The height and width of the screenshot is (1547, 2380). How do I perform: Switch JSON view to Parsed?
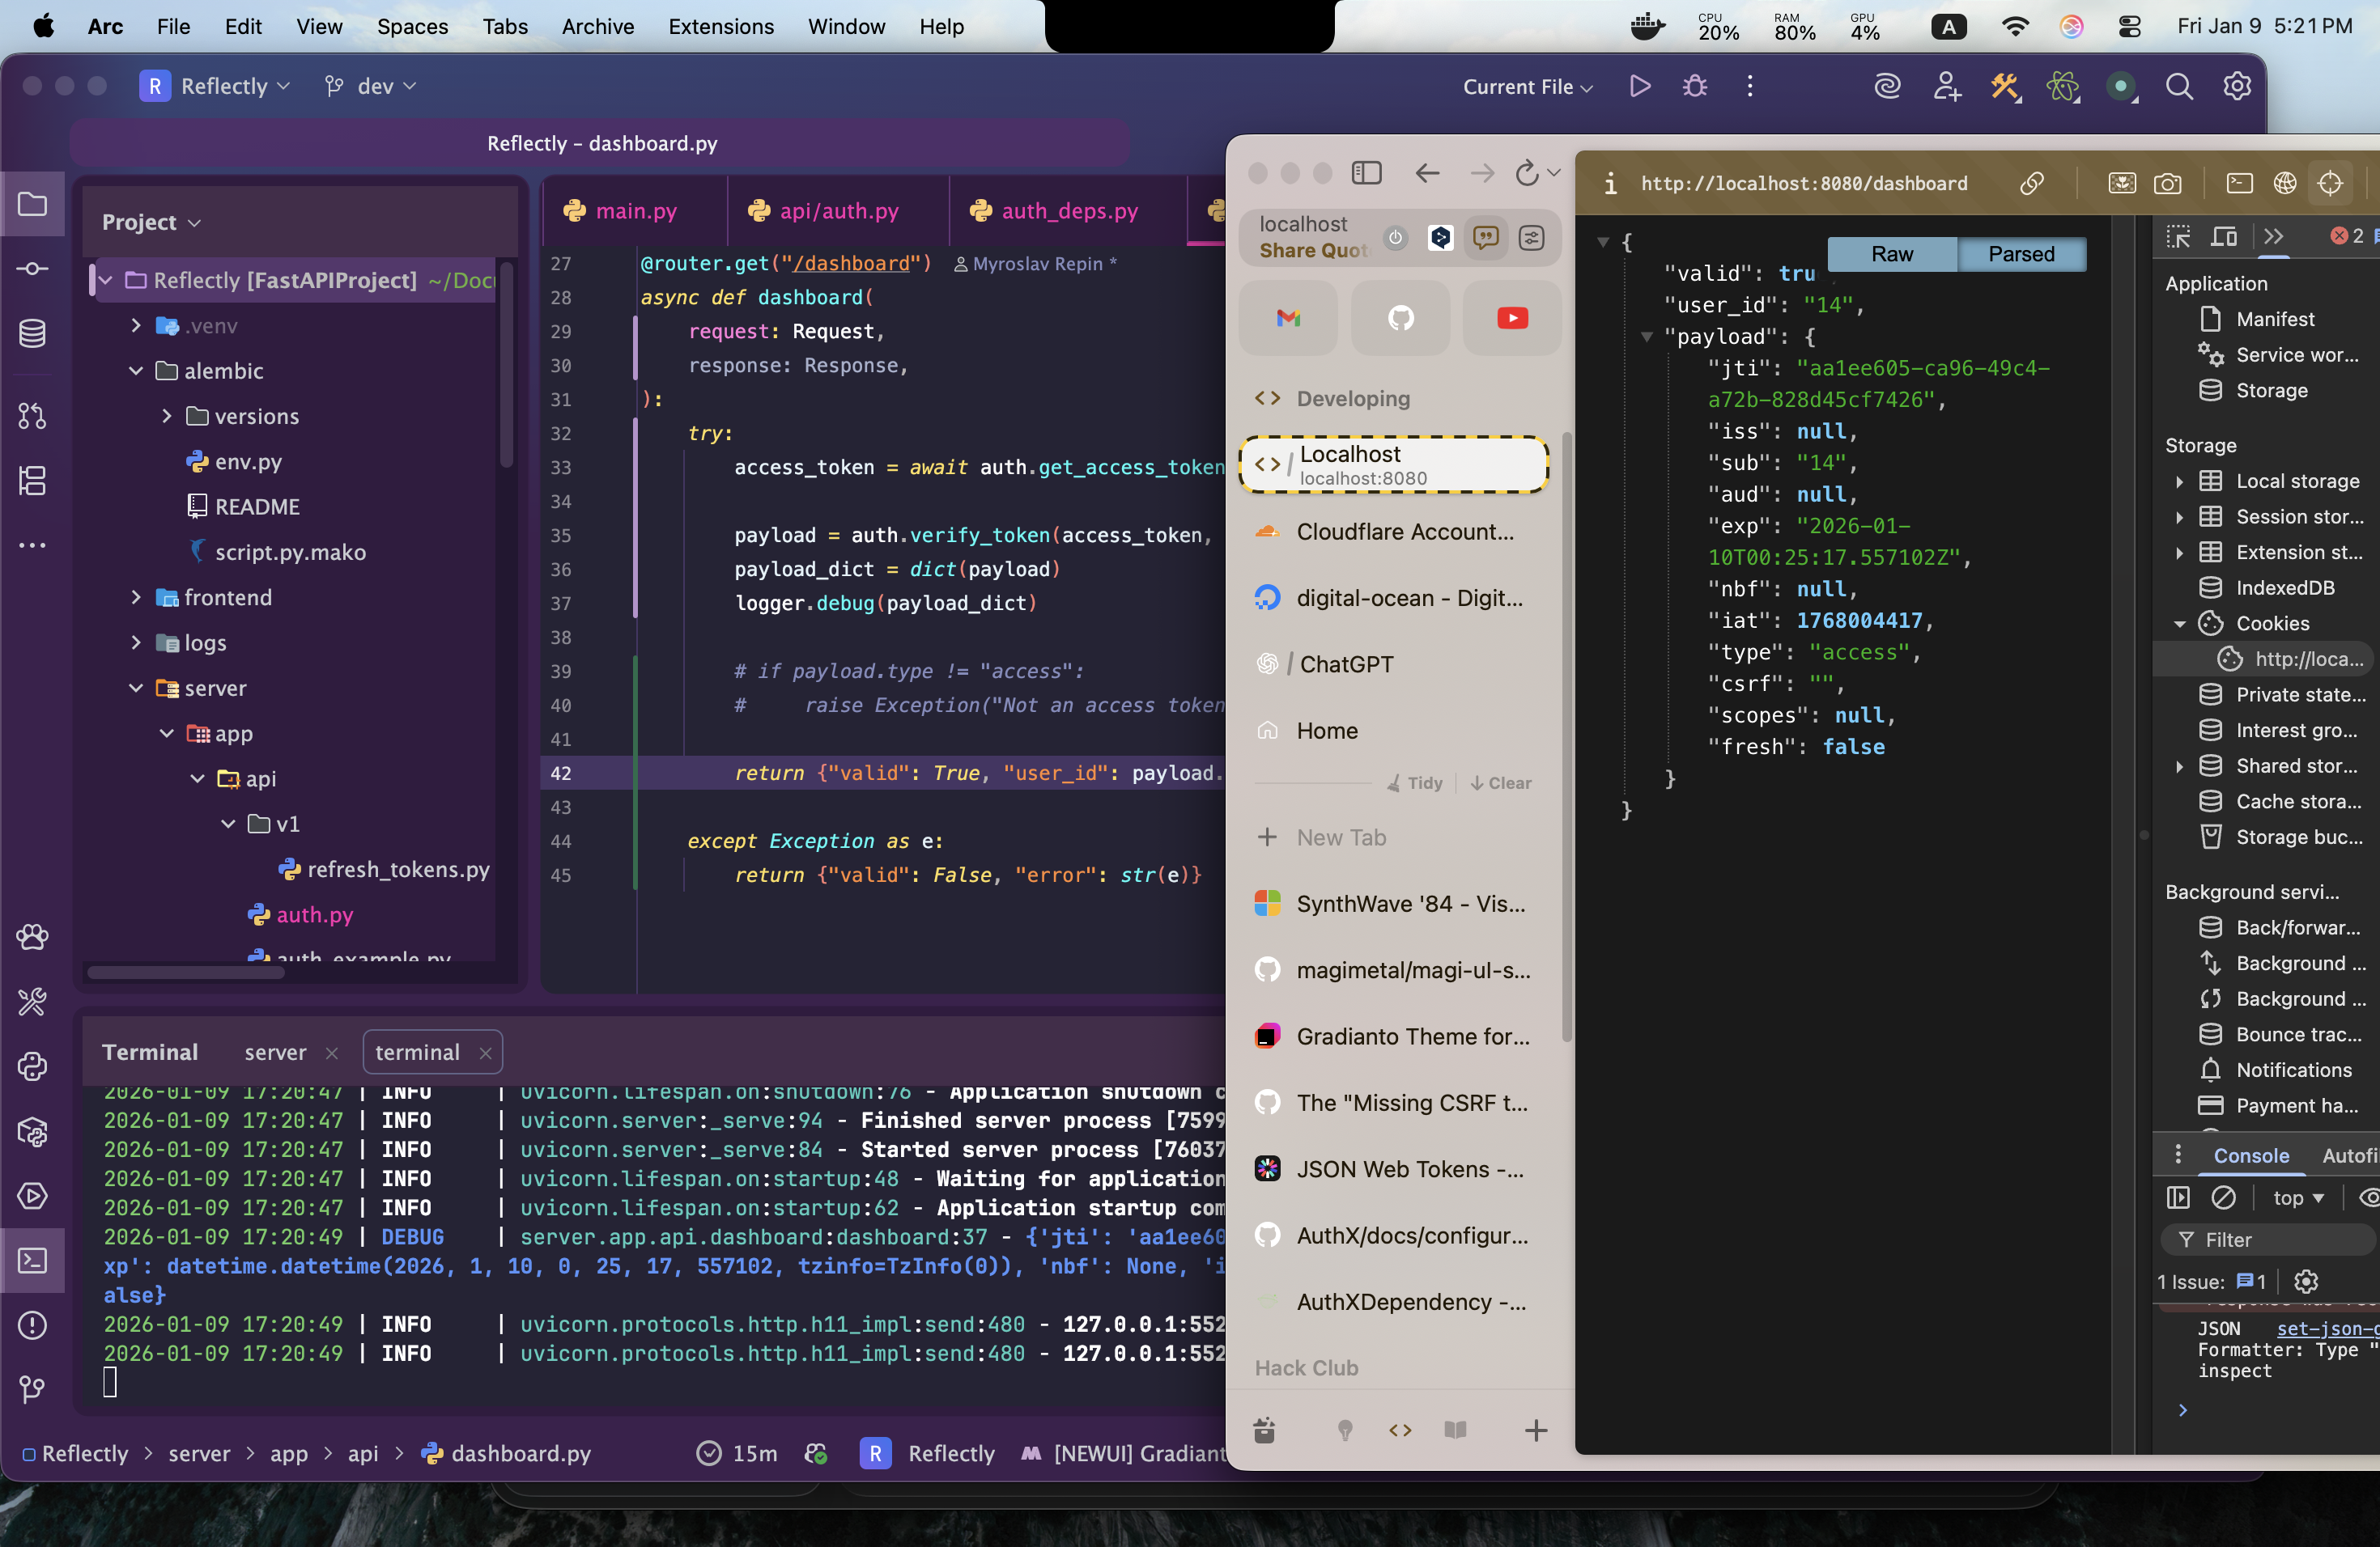click(2021, 254)
